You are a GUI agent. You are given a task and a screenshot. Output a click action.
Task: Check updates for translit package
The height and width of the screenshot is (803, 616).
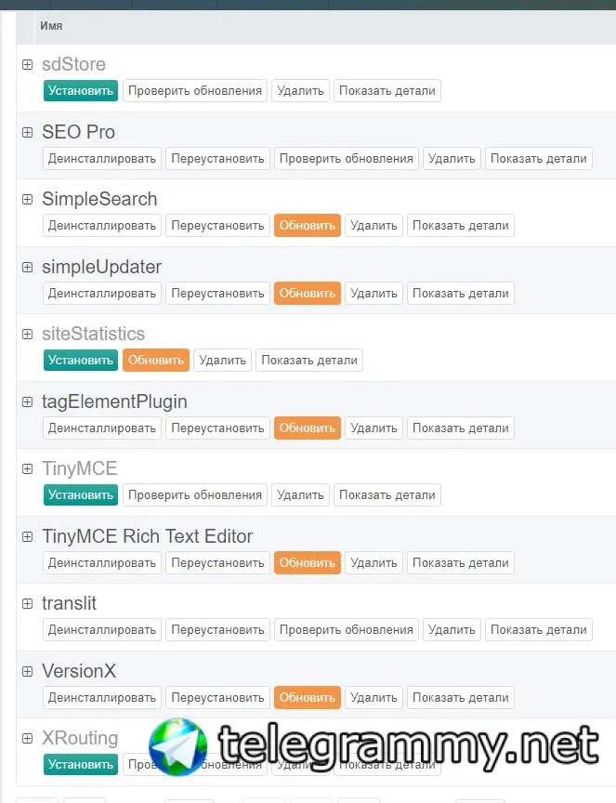347,629
